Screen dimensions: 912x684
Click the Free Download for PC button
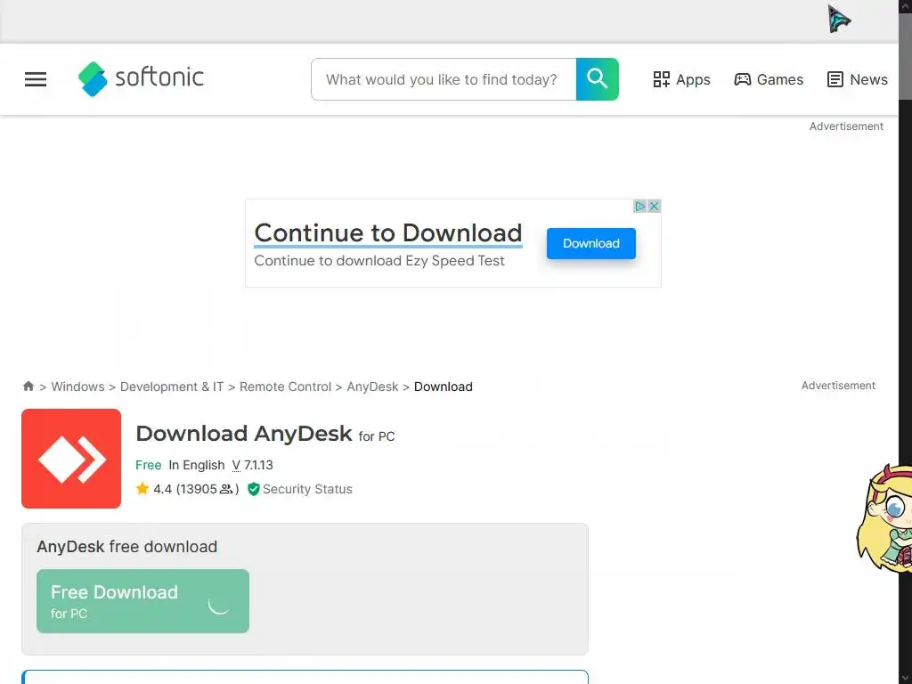(143, 601)
